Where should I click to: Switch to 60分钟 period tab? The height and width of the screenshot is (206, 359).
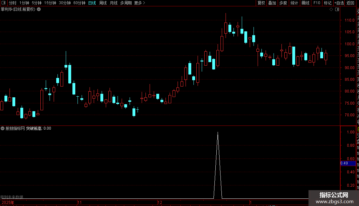coord(79,3)
